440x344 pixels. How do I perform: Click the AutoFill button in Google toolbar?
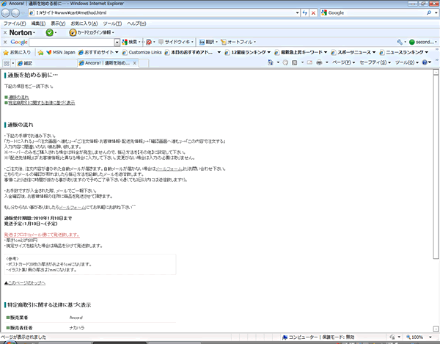coord(238,42)
